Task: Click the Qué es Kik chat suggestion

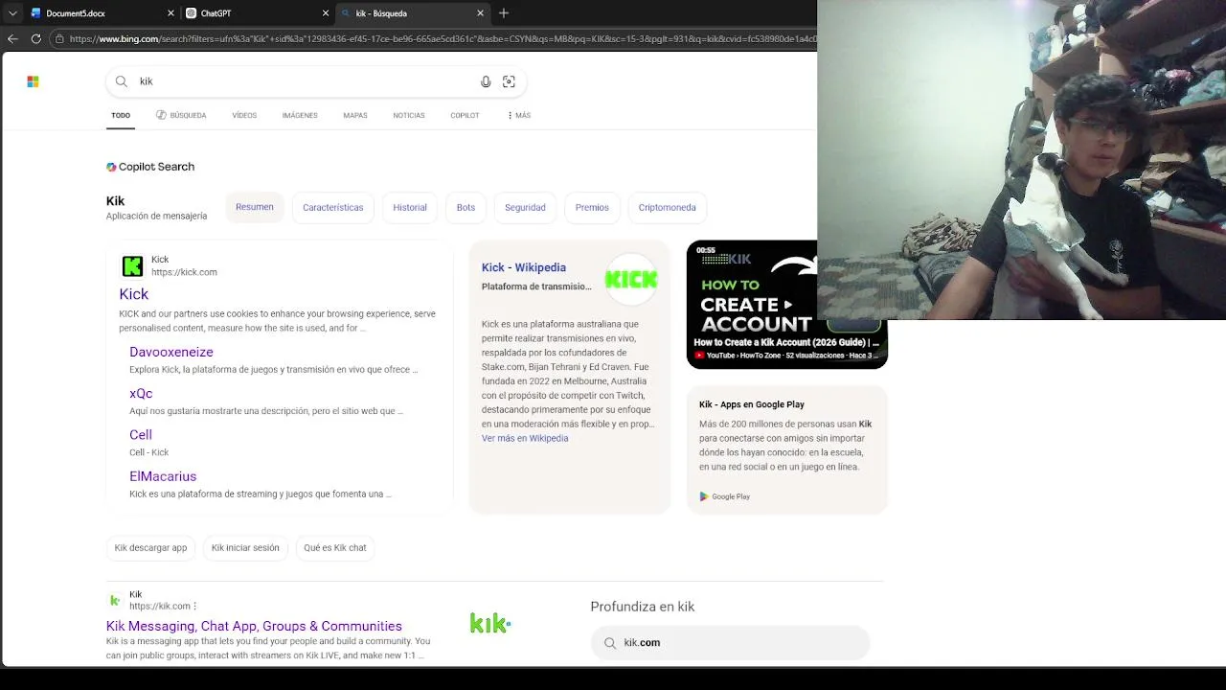Action: click(335, 547)
